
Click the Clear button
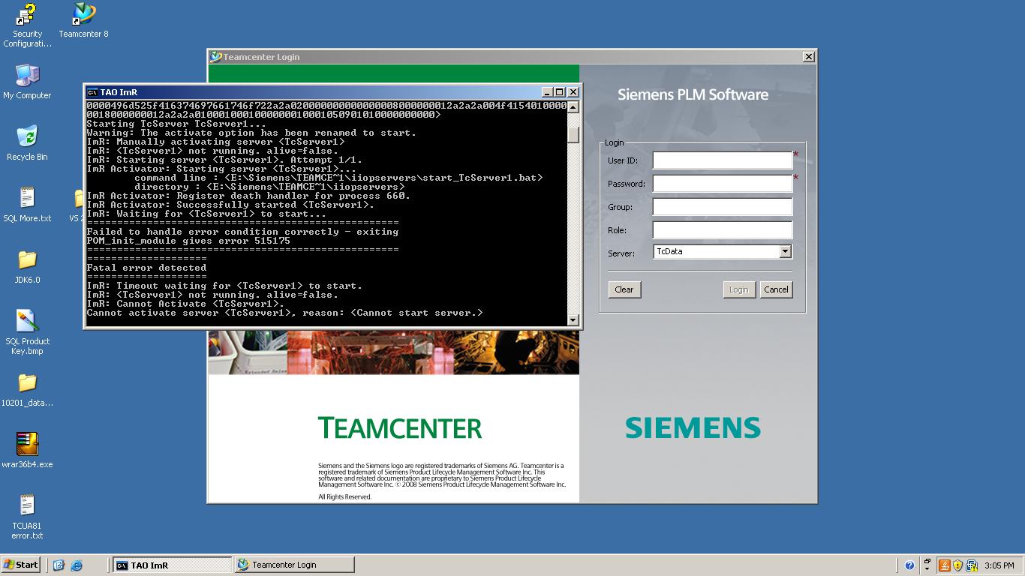[624, 289]
